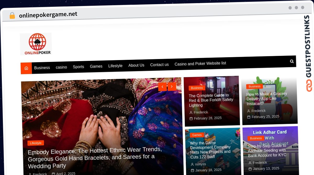The width and height of the screenshot is (314, 175).
Task: Open Casino and Poker Website list
Action: [x=200, y=63]
